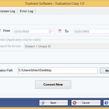Viewport: 109px width, 109px height.
Task: Click the rewind arrow icon on Back
Action: (43, 103)
